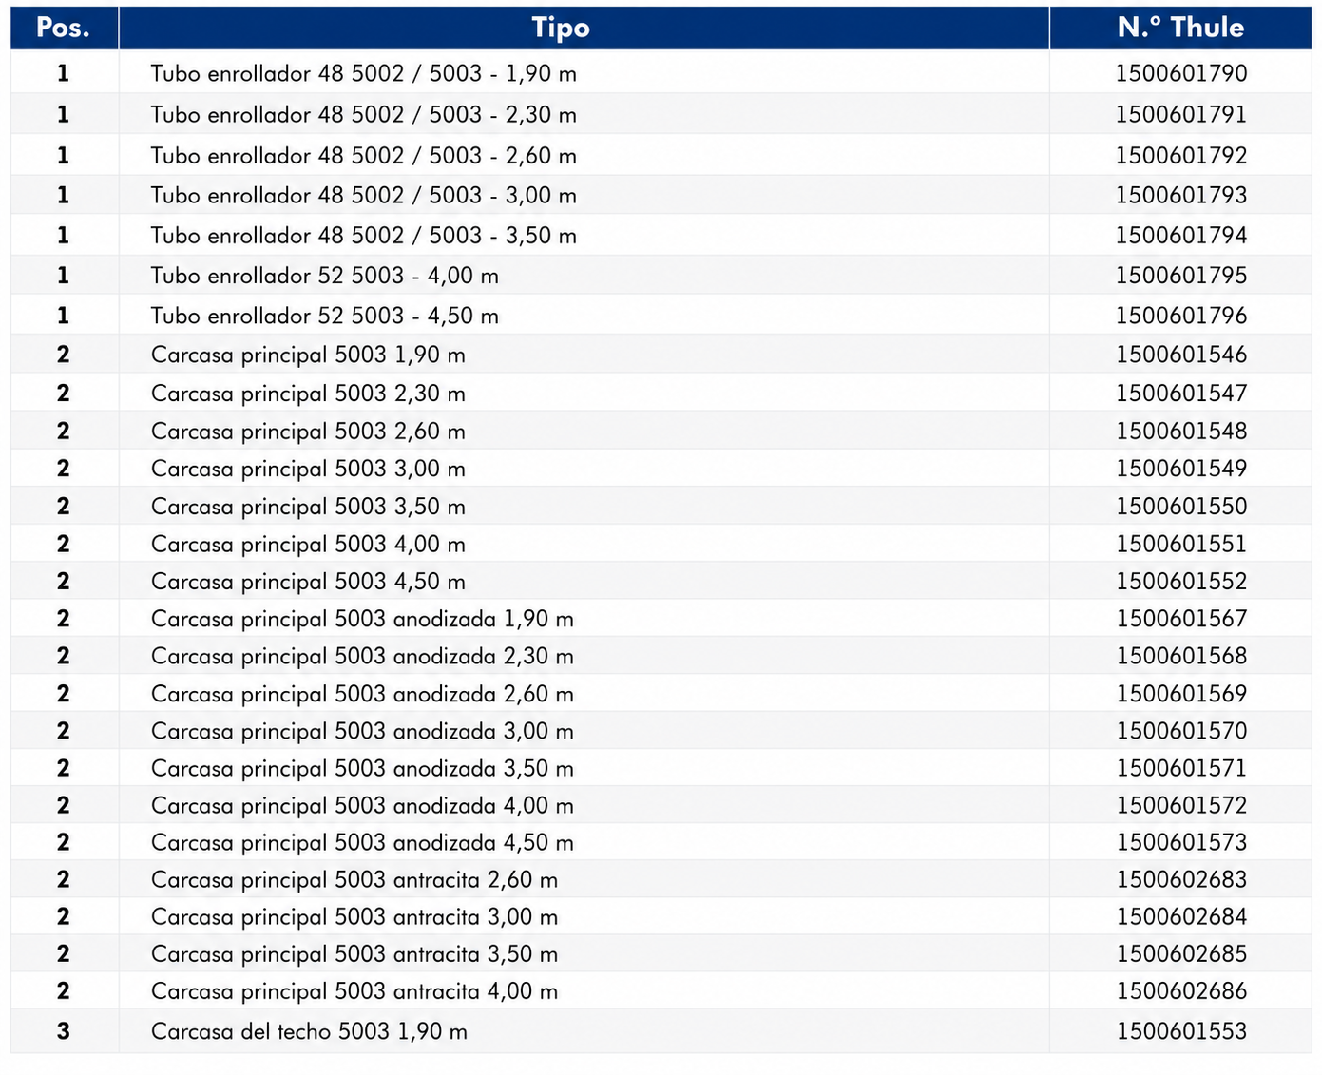Pick the text "Carcasa principal 5003 3,50 m"

[308, 507]
